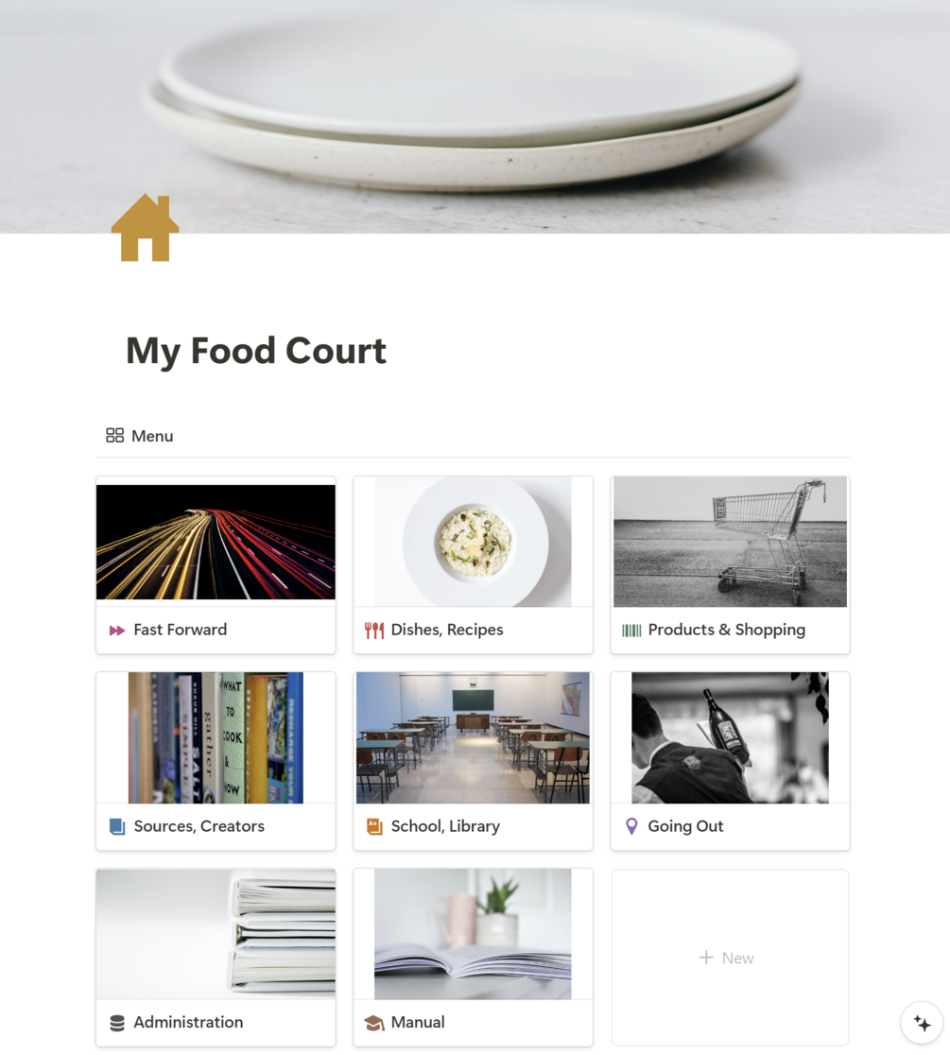The width and height of the screenshot is (950, 1055).
Task: Click the golden house page icon
Action: [146, 228]
